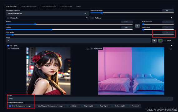
Task: Switch to the Lora tab
Action: click(x=78, y=6)
